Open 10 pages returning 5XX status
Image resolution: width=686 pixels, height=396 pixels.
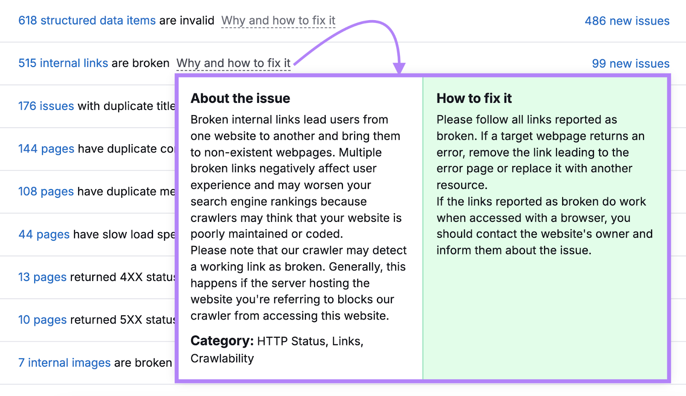pyautogui.click(x=42, y=320)
